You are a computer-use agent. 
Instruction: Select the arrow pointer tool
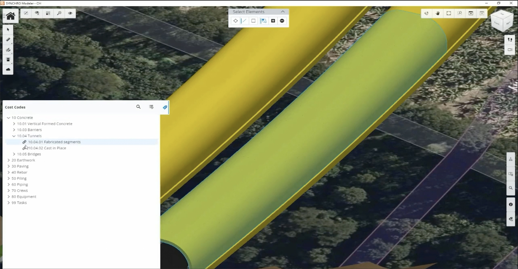coord(8,30)
